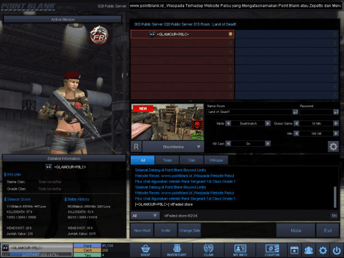This screenshot has width=344, height=258.
Task: Click the FR clan emblem badge
Action: tap(99, 35)
